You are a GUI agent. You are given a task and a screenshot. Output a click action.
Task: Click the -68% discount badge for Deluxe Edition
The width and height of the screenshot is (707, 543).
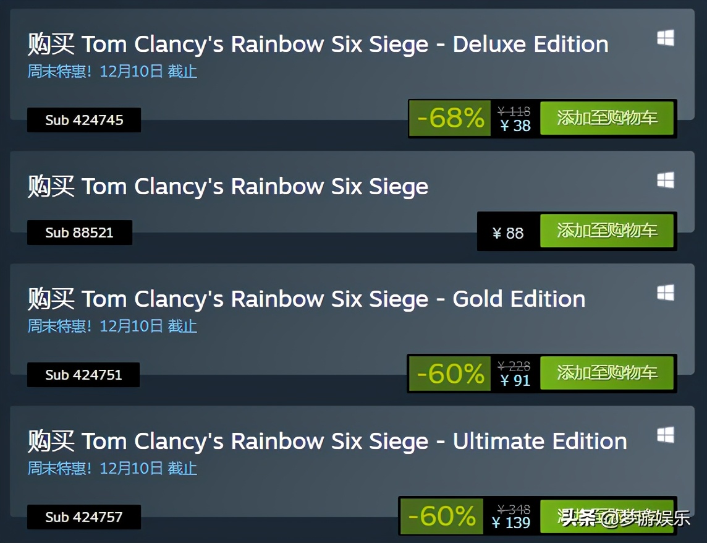[451, 118]
